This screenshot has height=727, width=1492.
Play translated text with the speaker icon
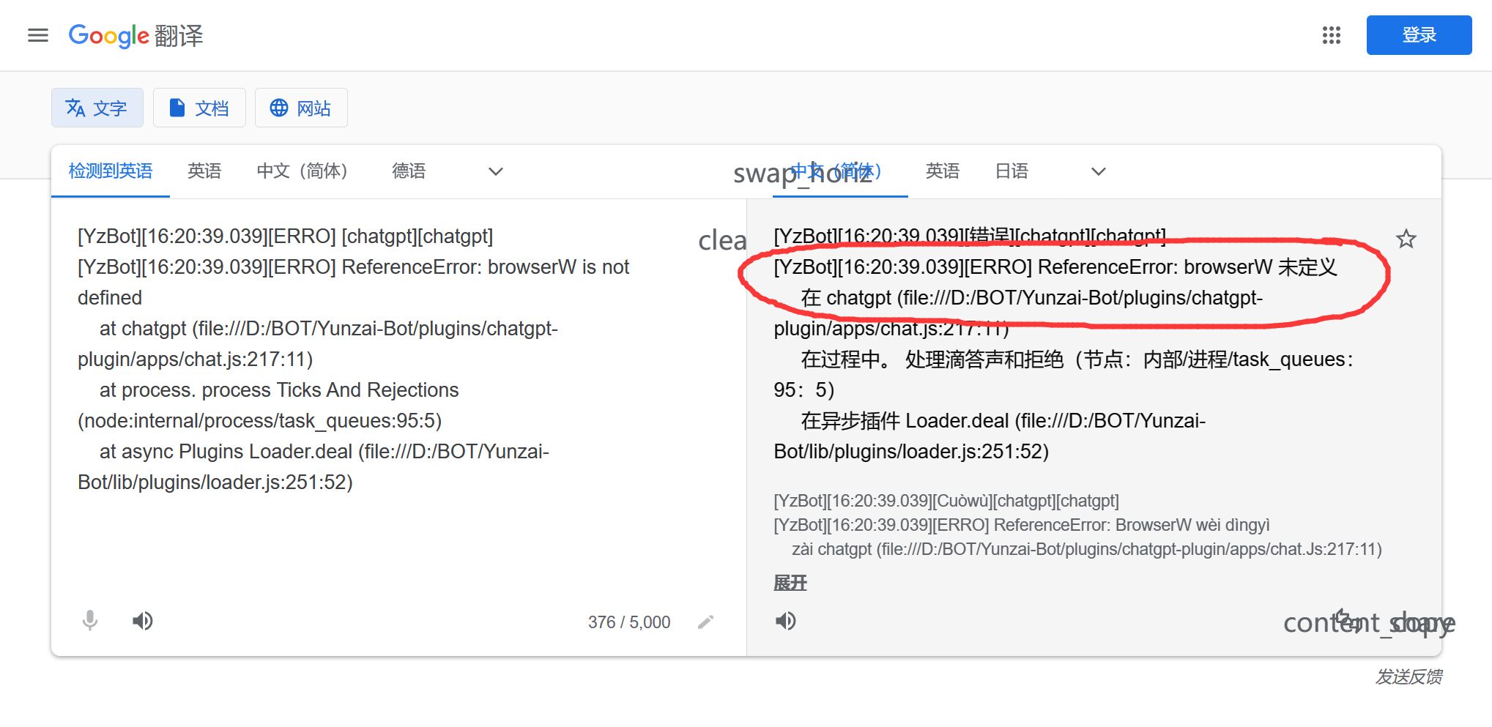coord(785,621)
